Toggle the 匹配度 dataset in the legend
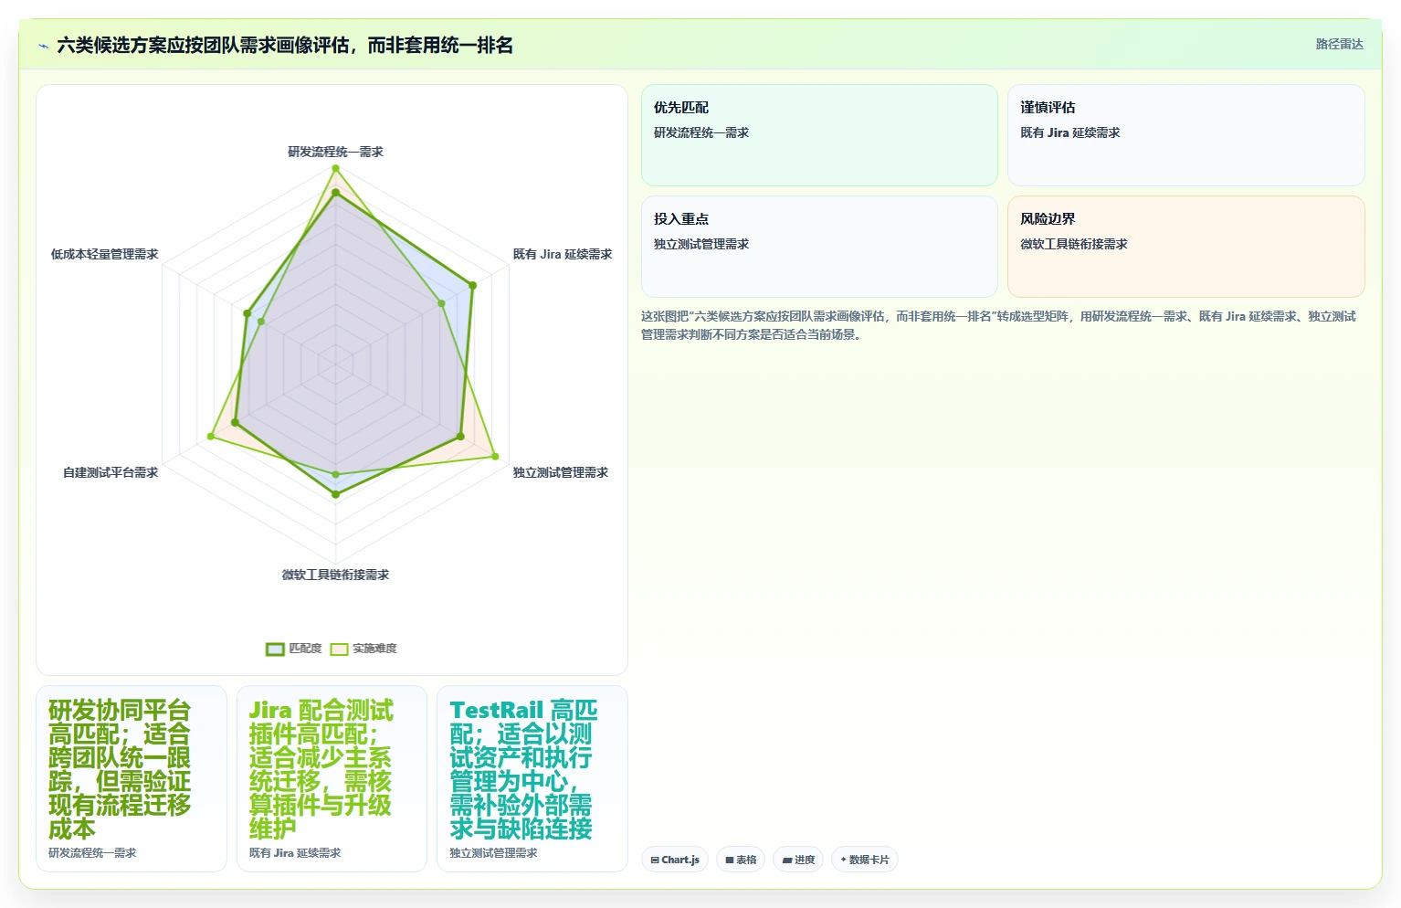Image resolution: width=1401 pixels, height=908 pixels. [x=294, y=649]
